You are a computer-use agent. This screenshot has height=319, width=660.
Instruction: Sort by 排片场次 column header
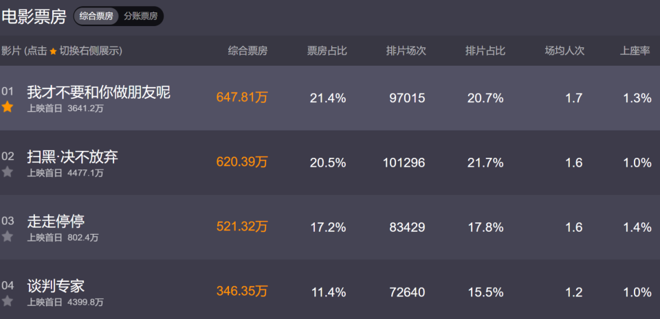(406, 51)
